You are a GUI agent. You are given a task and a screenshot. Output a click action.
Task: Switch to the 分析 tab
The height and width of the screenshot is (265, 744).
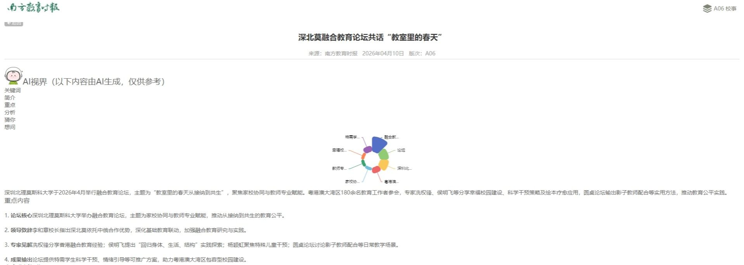pyautogui.click(x=10, y=112)
